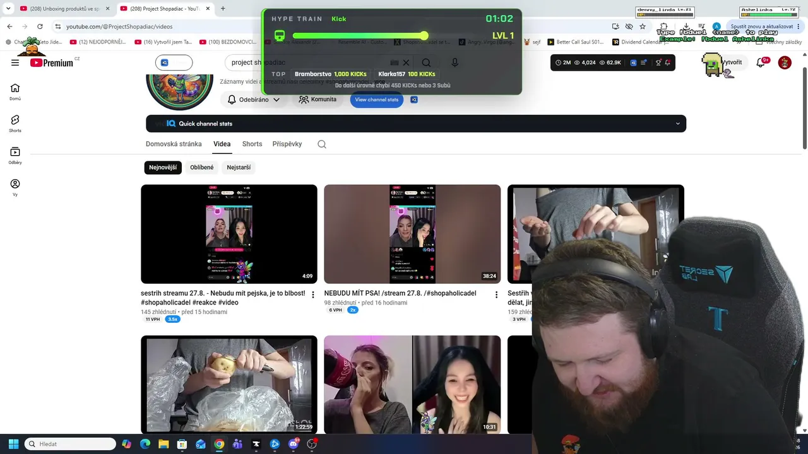Open the Better Call Saul S01 bookmark
The width and height of the screenshot is (808, 454).
(x=576, y=42)
